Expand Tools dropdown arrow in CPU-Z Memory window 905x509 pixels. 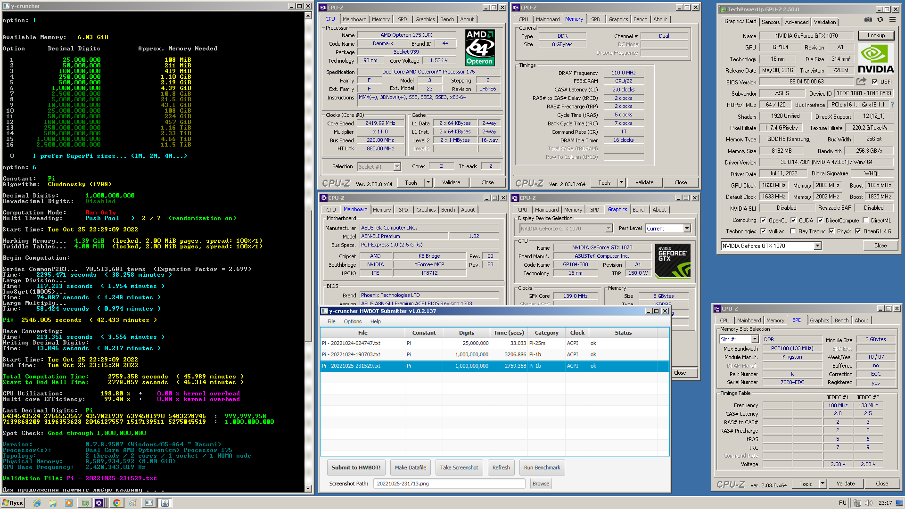pos(621,182)
